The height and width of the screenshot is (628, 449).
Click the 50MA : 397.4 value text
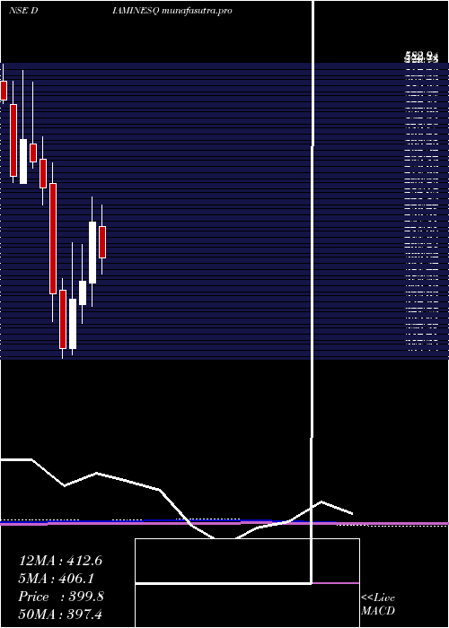(60, 614)
